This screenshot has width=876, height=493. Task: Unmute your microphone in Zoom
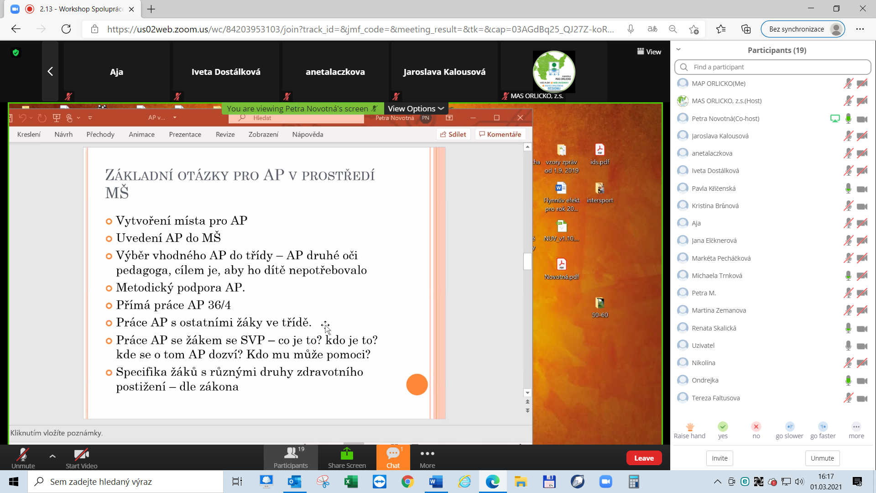[23, 457]
